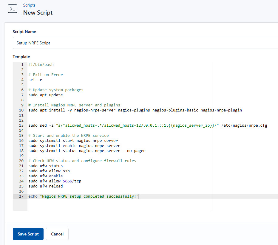This screenshot has height=245, width=278.
Task: Click the shebang line #!/bin/bash
Action: (41, 64)
